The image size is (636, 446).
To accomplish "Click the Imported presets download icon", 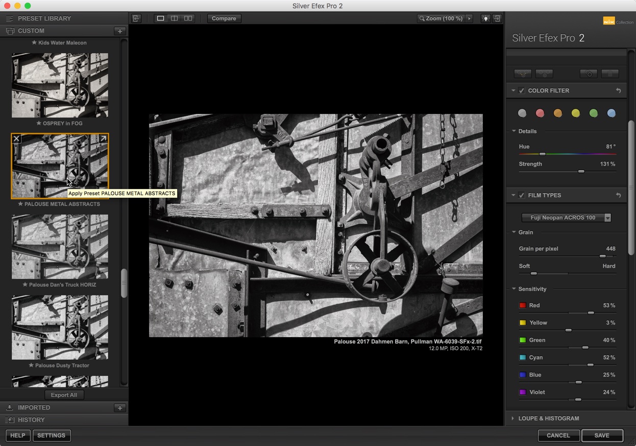I will [9, 408].
